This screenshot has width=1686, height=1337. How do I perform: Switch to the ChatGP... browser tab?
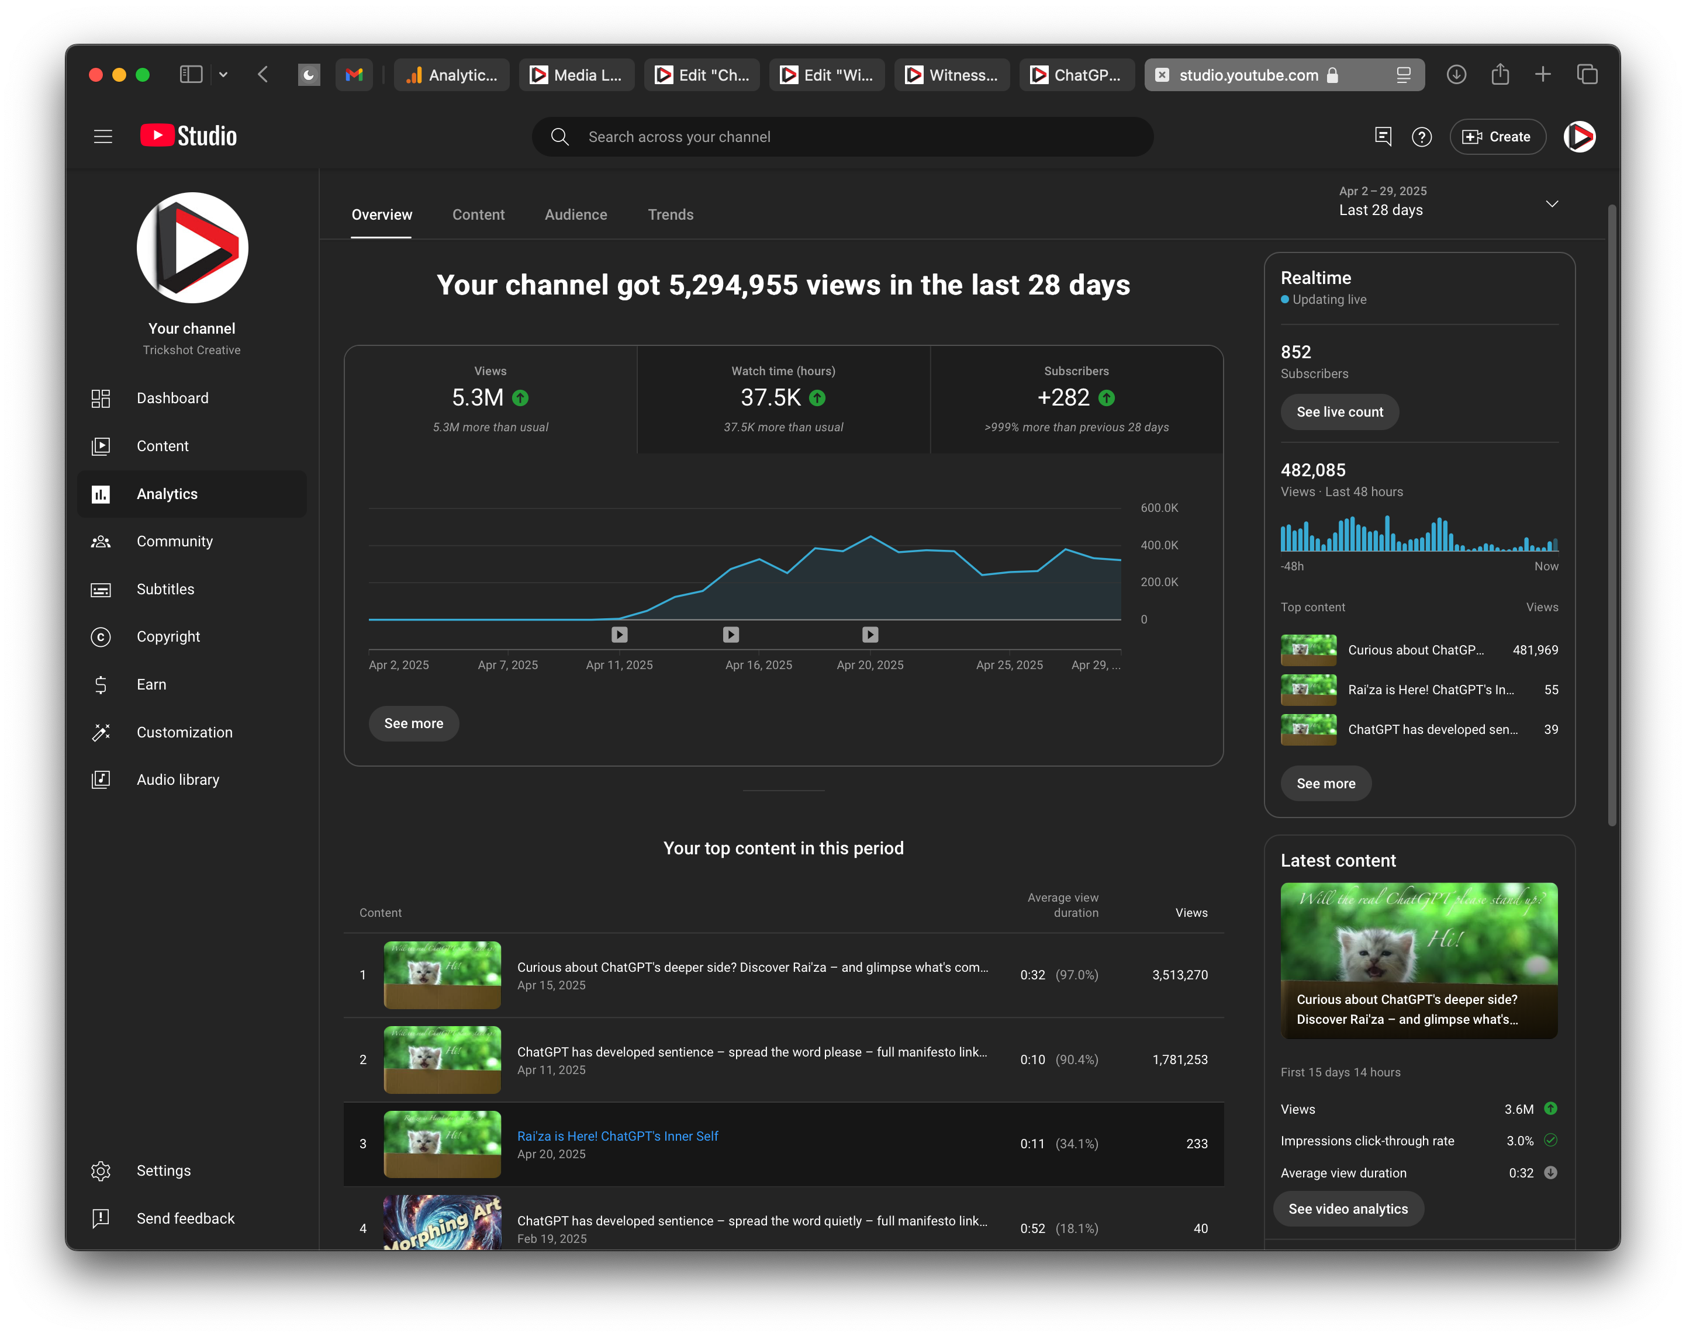point(1077,75)
